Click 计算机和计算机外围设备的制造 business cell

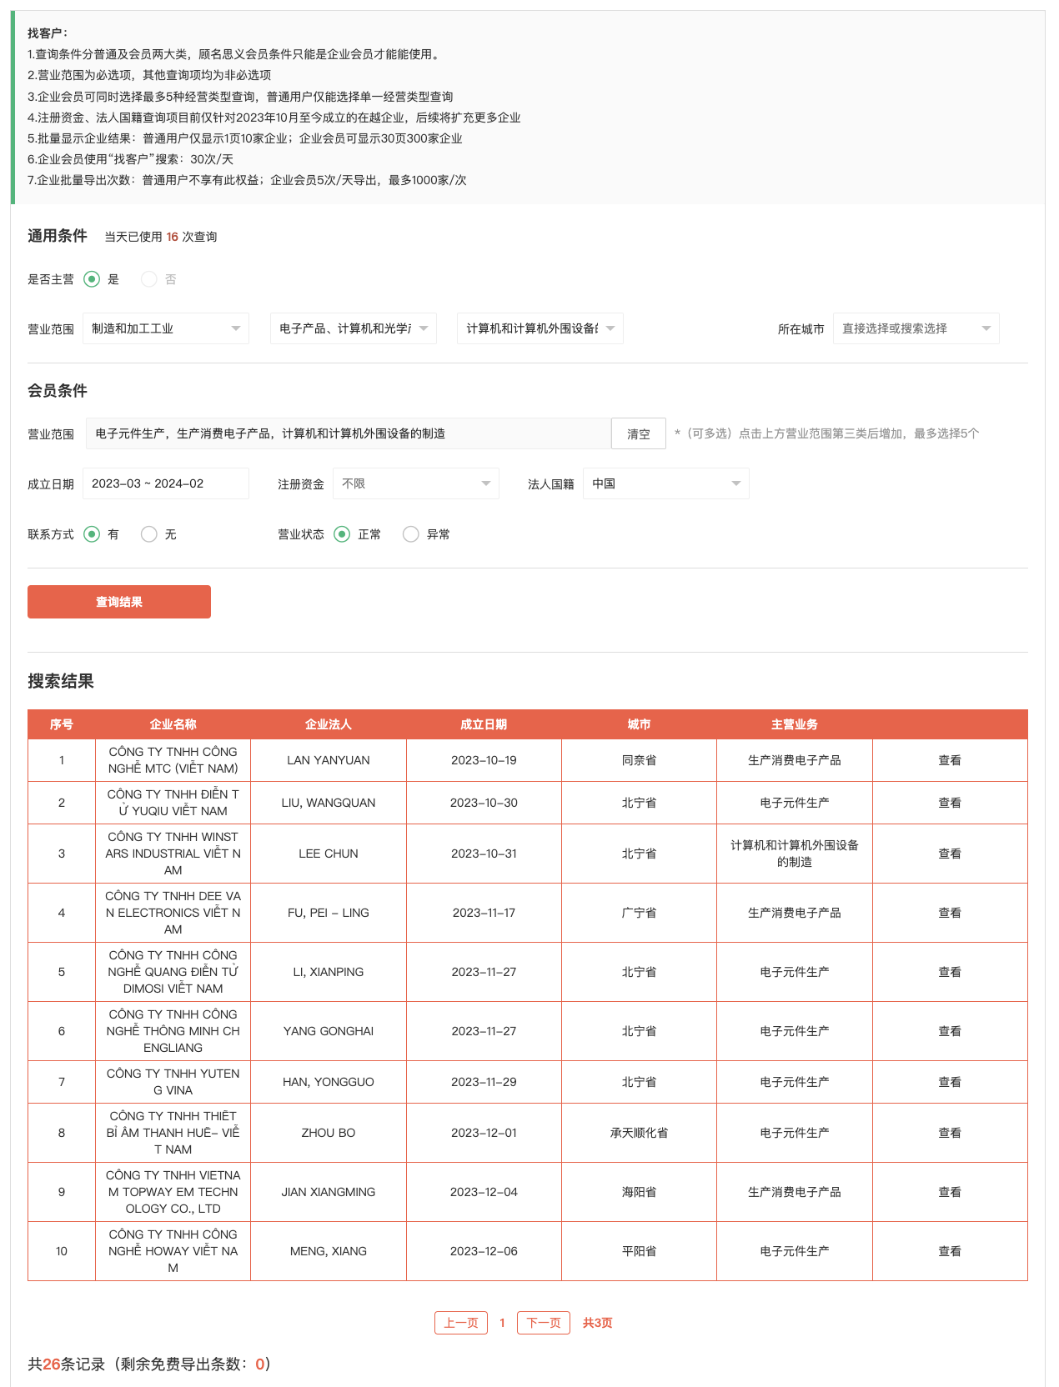795,854
